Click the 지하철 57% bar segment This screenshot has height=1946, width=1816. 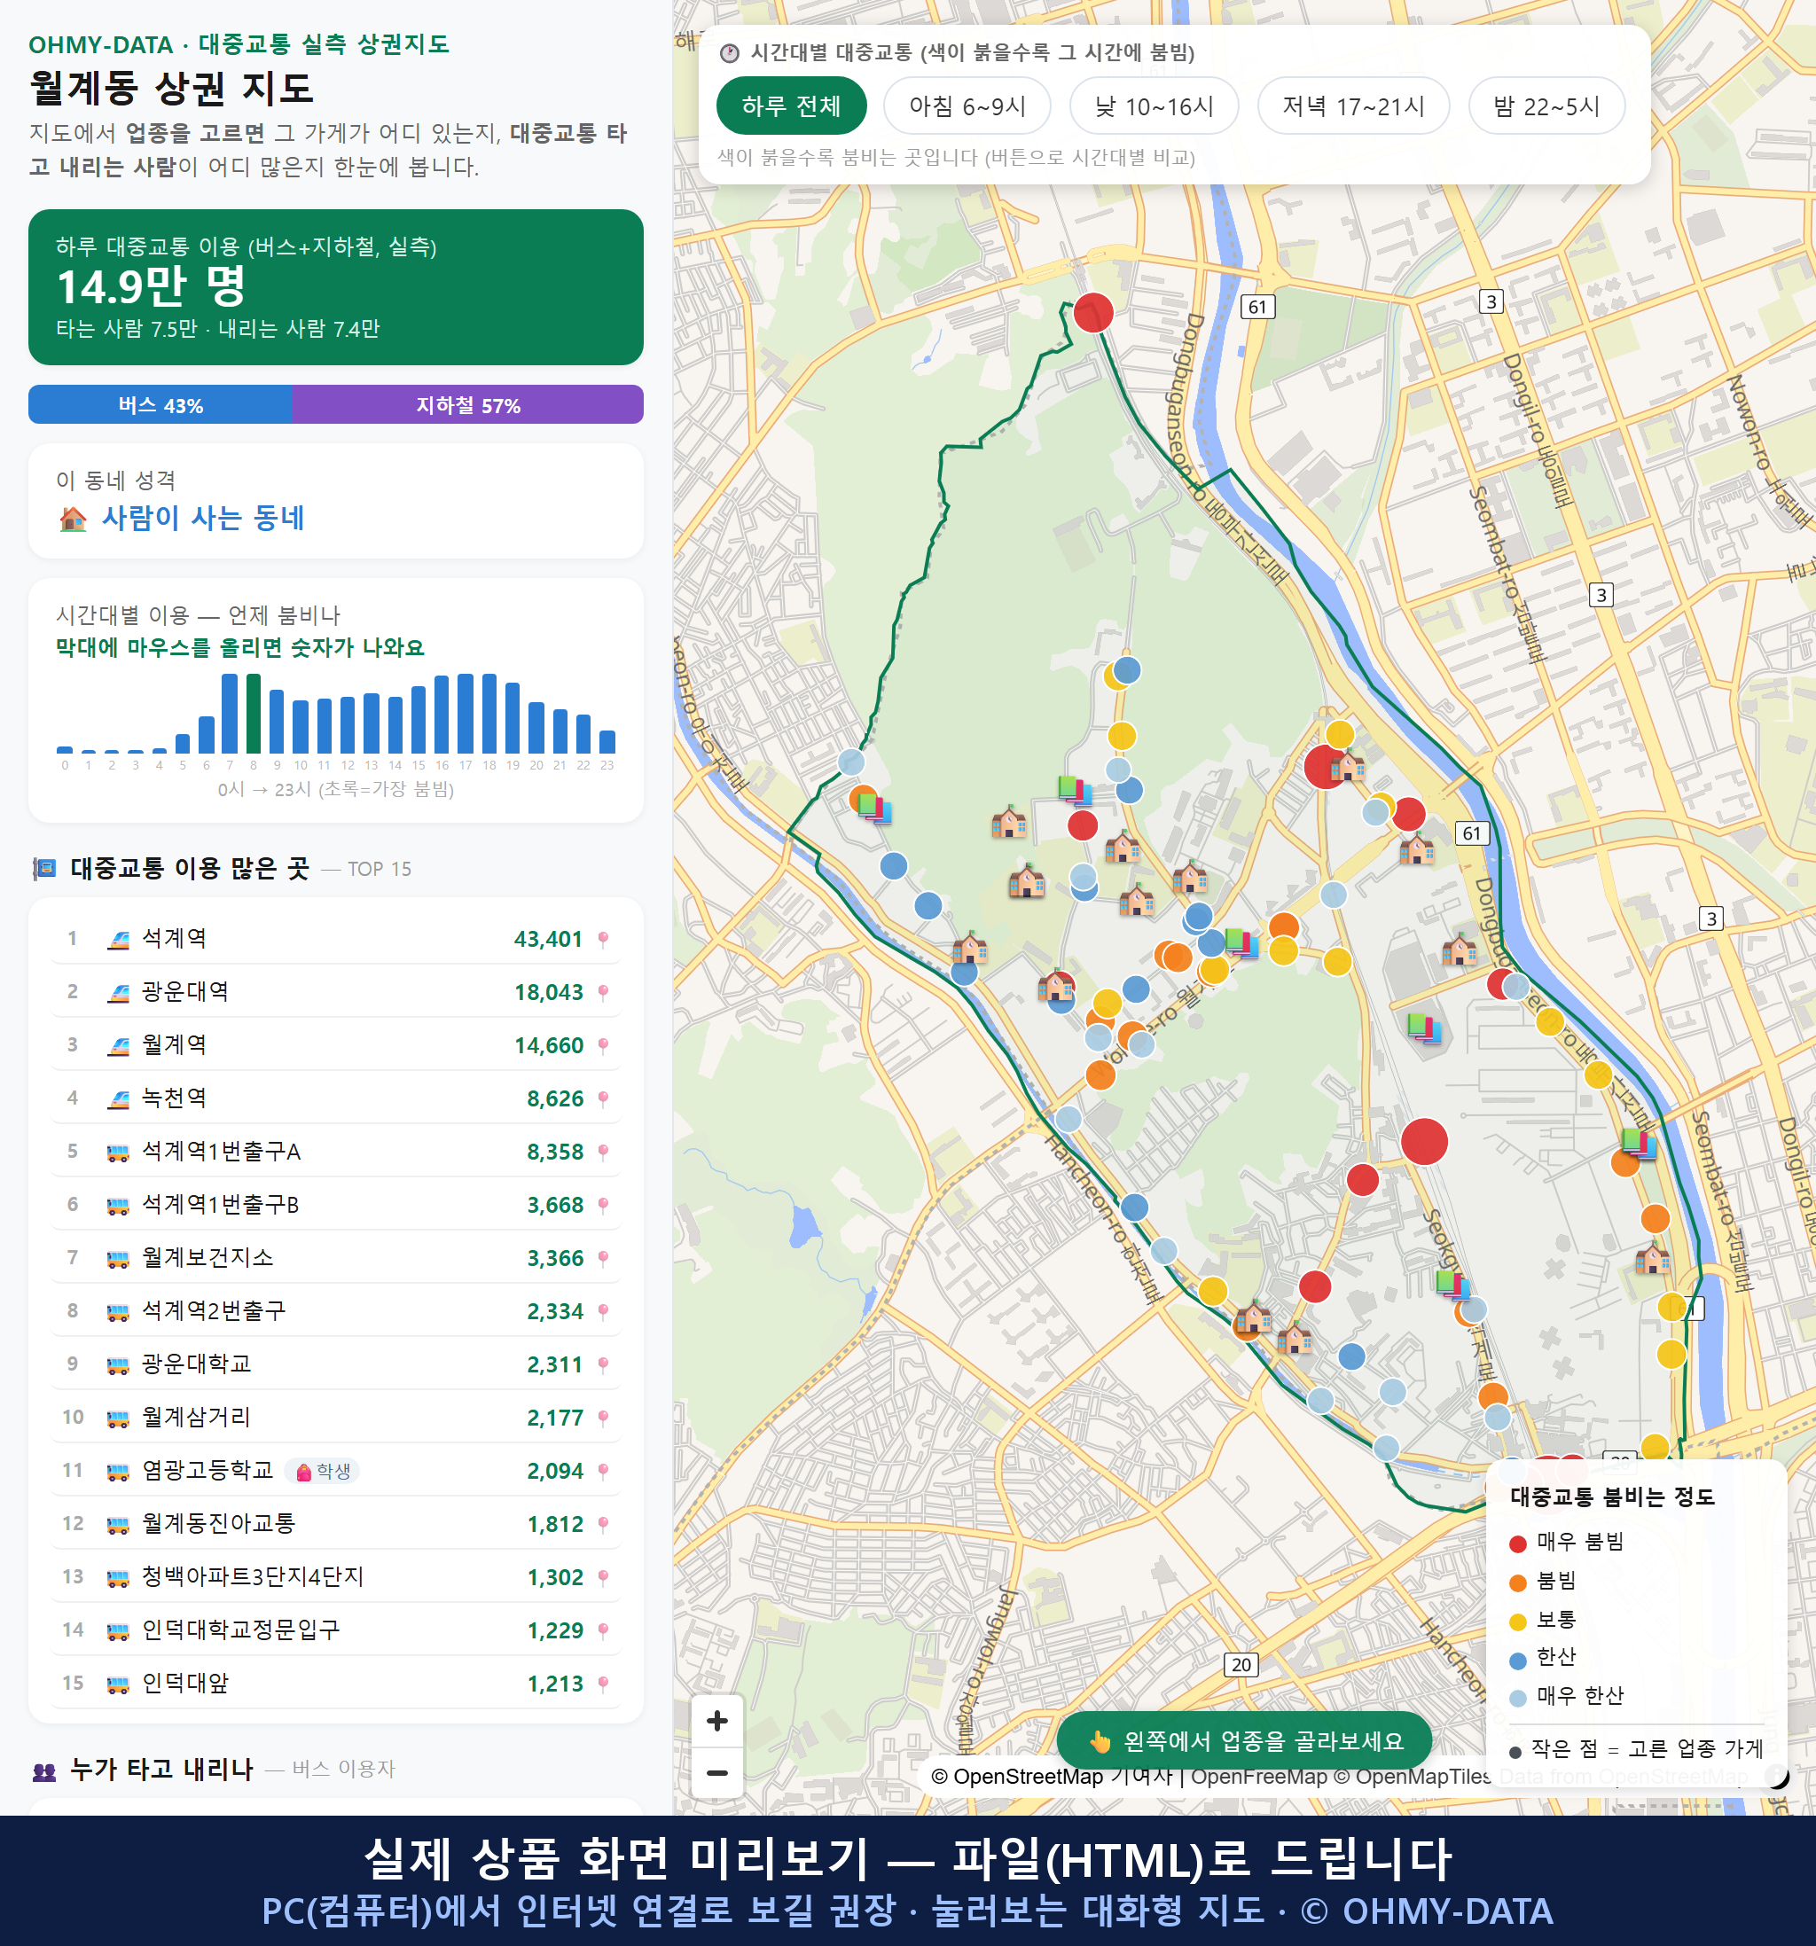tap(468, 405)
